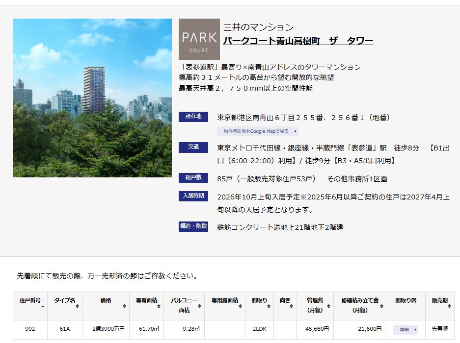Open 詳細 floor plan button for unit 902
This screenshot has height=343, width=460.
coord(406,330)
